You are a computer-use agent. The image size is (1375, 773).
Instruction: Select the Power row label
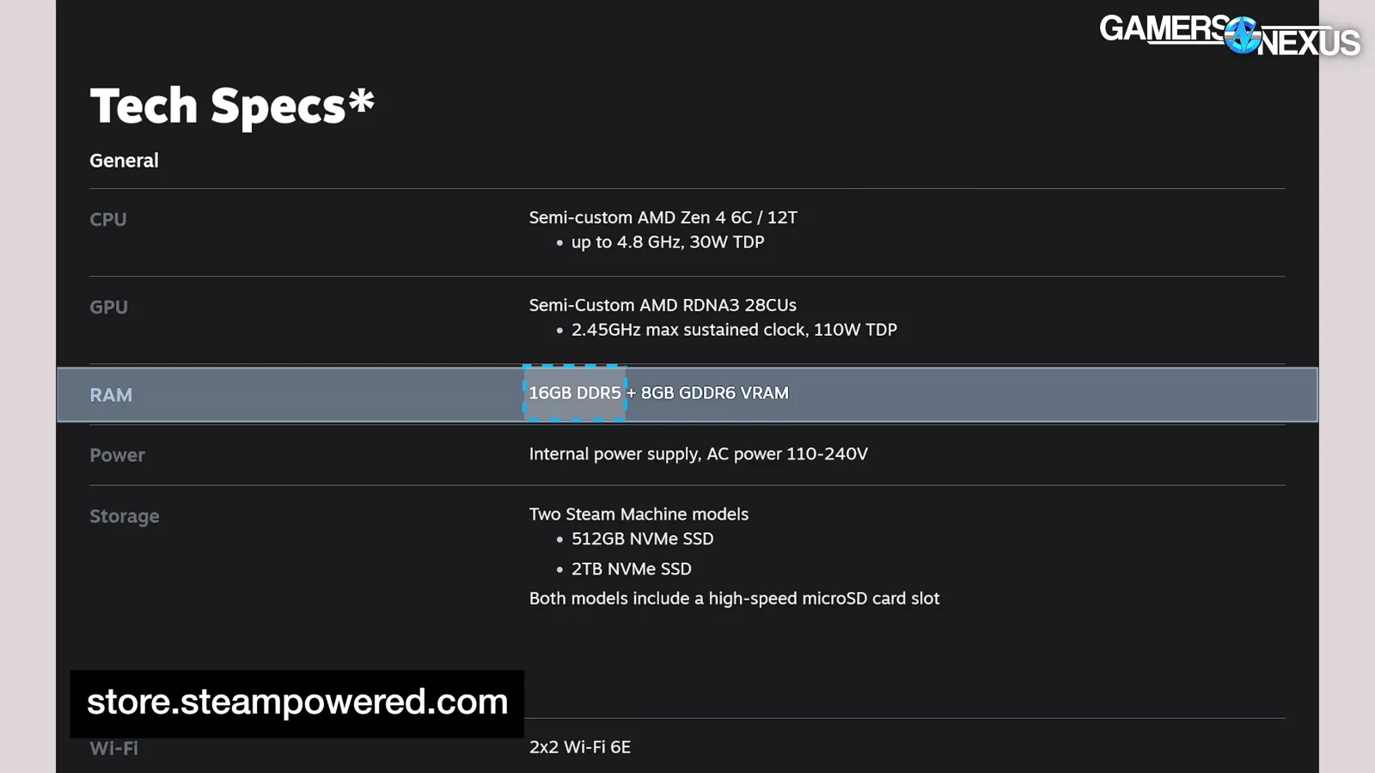tap(118, 455)
